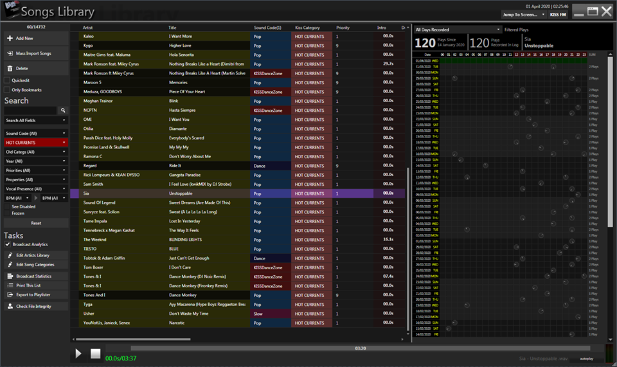Open the Sound Code (All) dropdown
The width and height of the screenshot is (617, 367).
[36, 133]
